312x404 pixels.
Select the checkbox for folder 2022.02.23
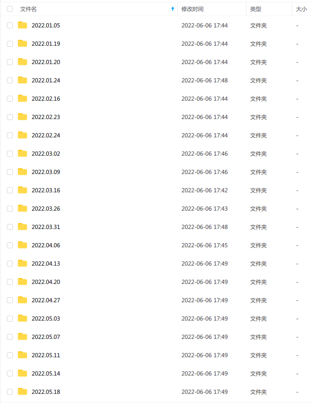coord(10,117)
